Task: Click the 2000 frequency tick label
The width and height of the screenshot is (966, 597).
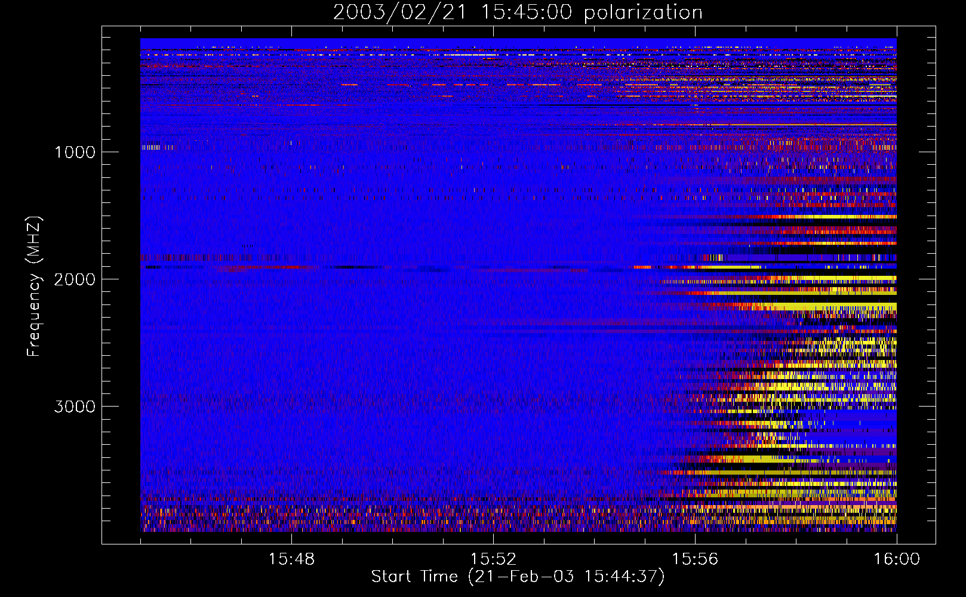Action: pos(75,279)
